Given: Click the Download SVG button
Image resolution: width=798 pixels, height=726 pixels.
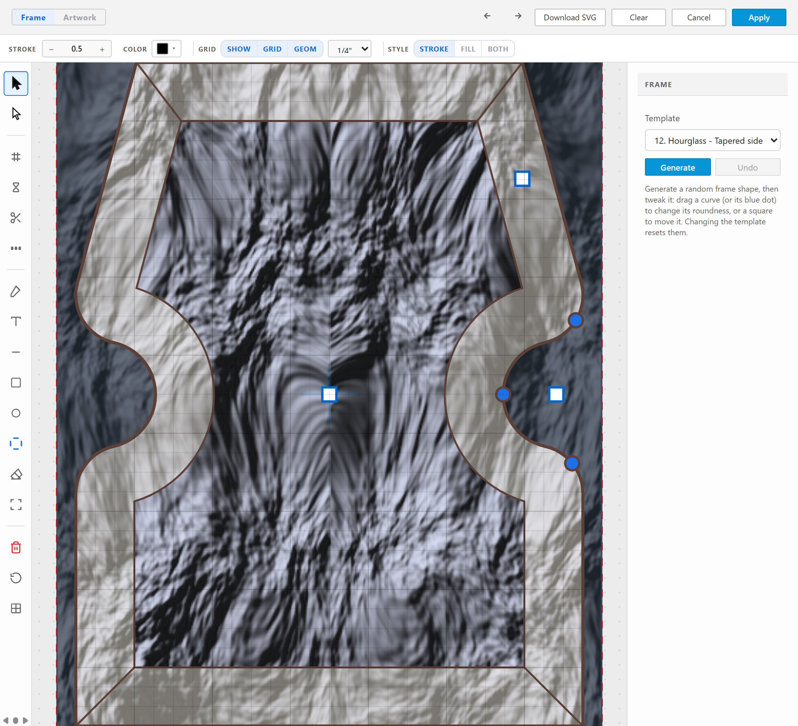Looking at the screenshot, I should coord(570,17).
